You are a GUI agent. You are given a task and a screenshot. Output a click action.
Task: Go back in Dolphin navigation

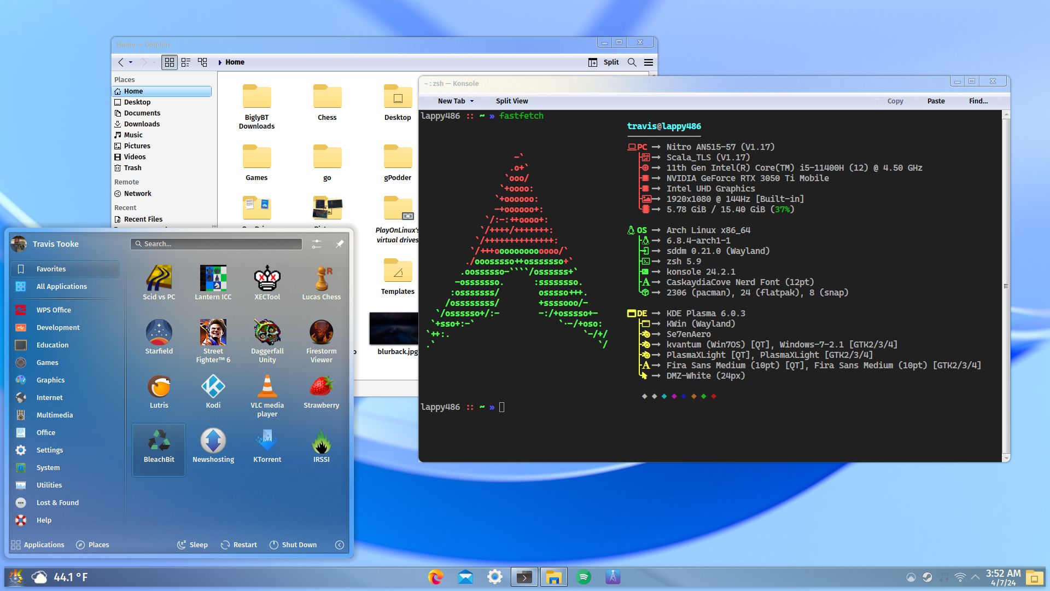click(x=121, y=62)
